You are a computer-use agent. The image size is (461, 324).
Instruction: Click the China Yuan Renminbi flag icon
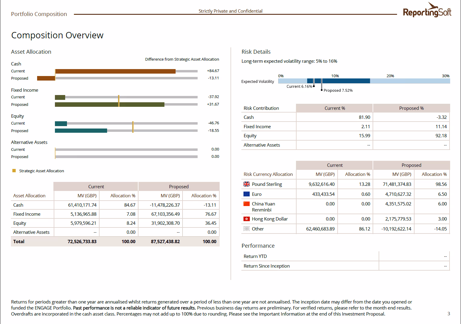click(x=246, y=204)
